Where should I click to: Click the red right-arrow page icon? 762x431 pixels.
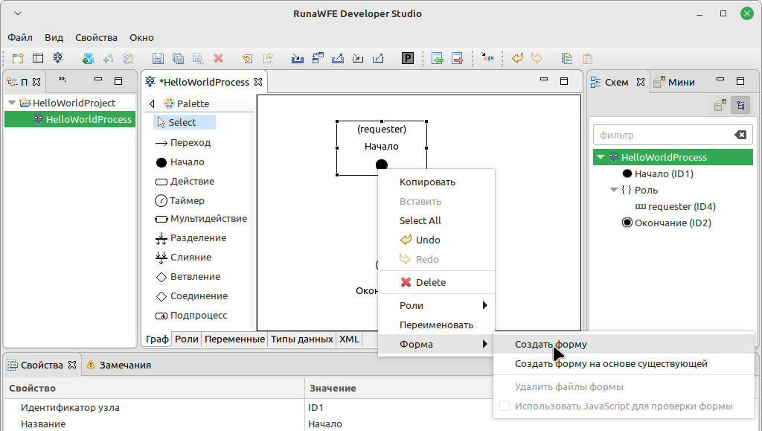click(x=457, y=58)
